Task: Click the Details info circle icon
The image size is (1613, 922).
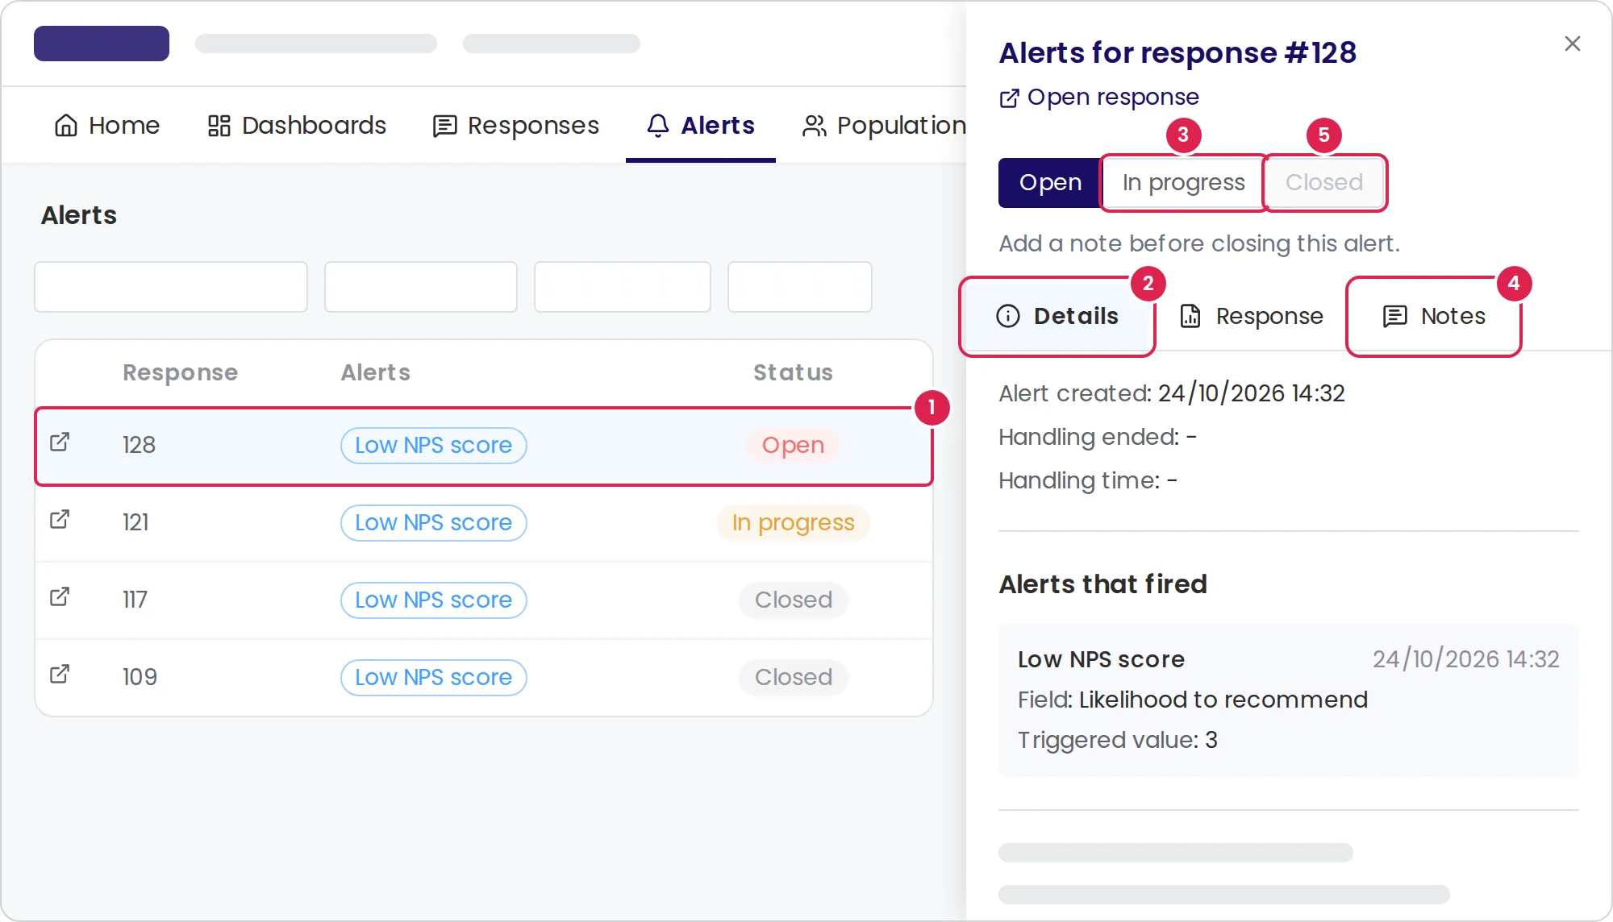Action: pyautogui.click(x=1008, y=316)
